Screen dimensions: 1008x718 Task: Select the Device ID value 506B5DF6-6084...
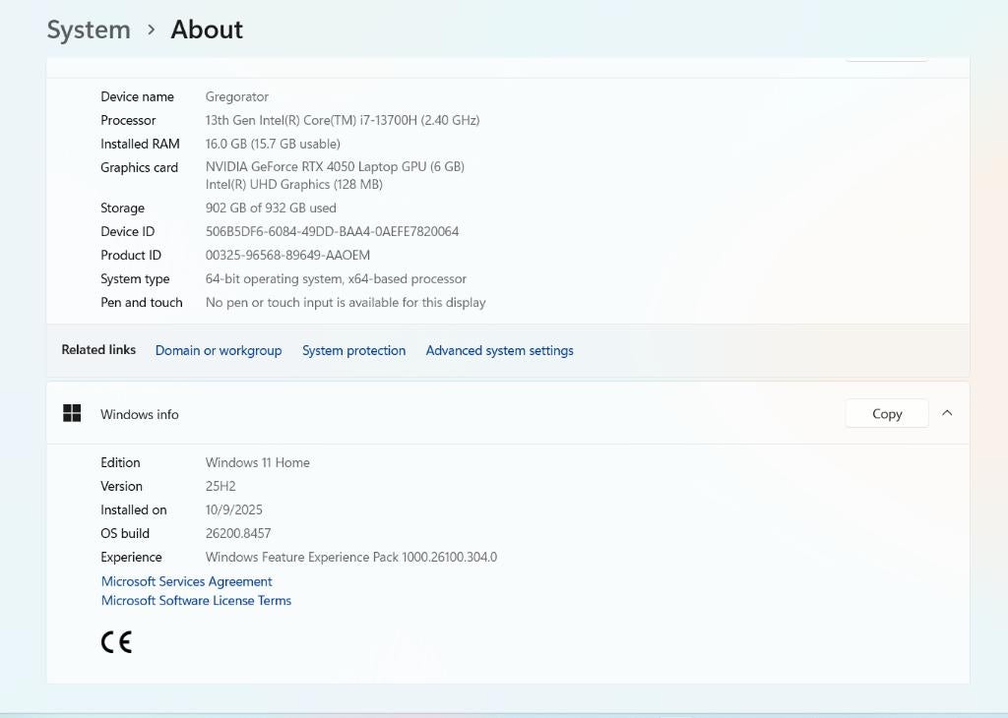332,232
